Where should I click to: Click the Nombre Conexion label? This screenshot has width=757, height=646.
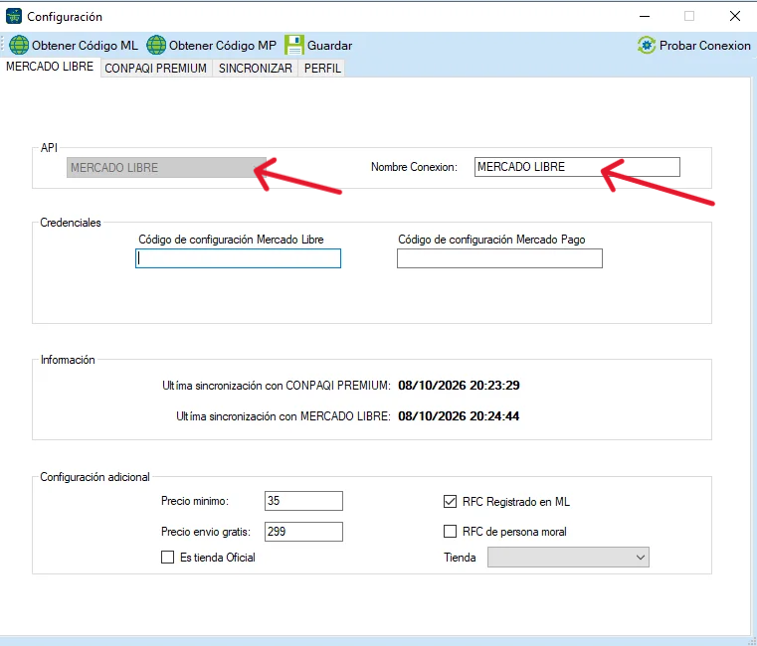coord(414,167)
